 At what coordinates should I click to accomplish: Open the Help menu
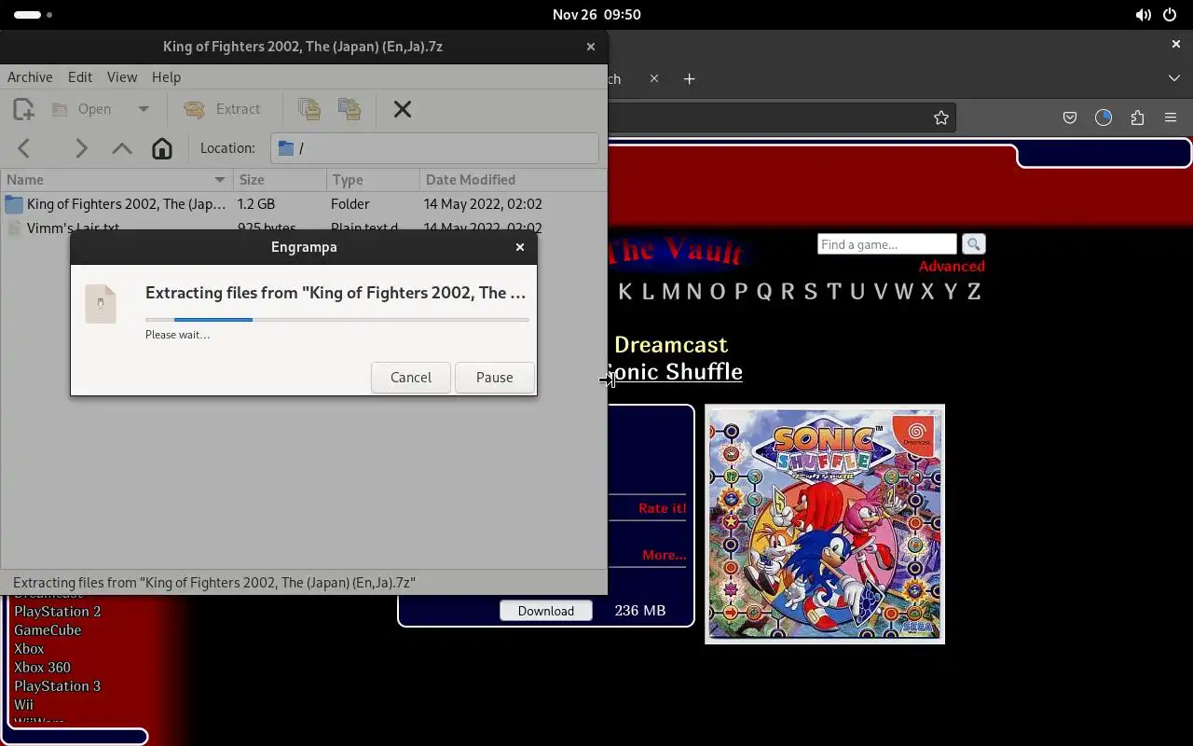(x=166, y=77)
